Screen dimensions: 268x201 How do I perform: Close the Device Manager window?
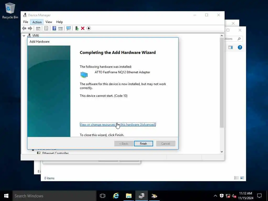pos(219,15)
